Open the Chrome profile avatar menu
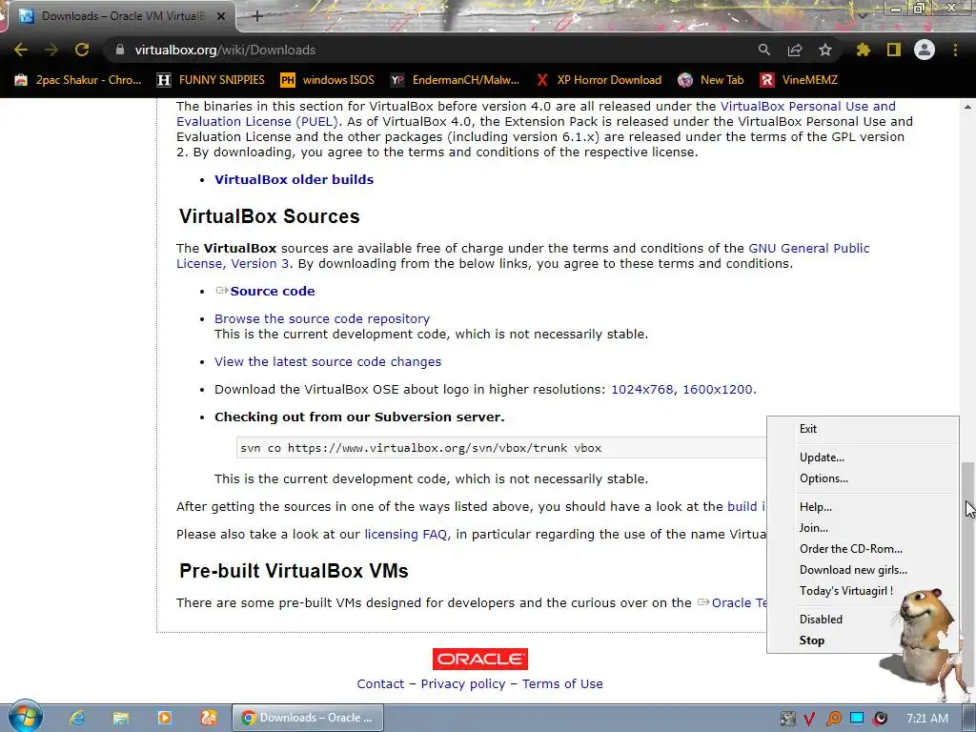The height and width of the screenshot is (732, 976). 925,50
